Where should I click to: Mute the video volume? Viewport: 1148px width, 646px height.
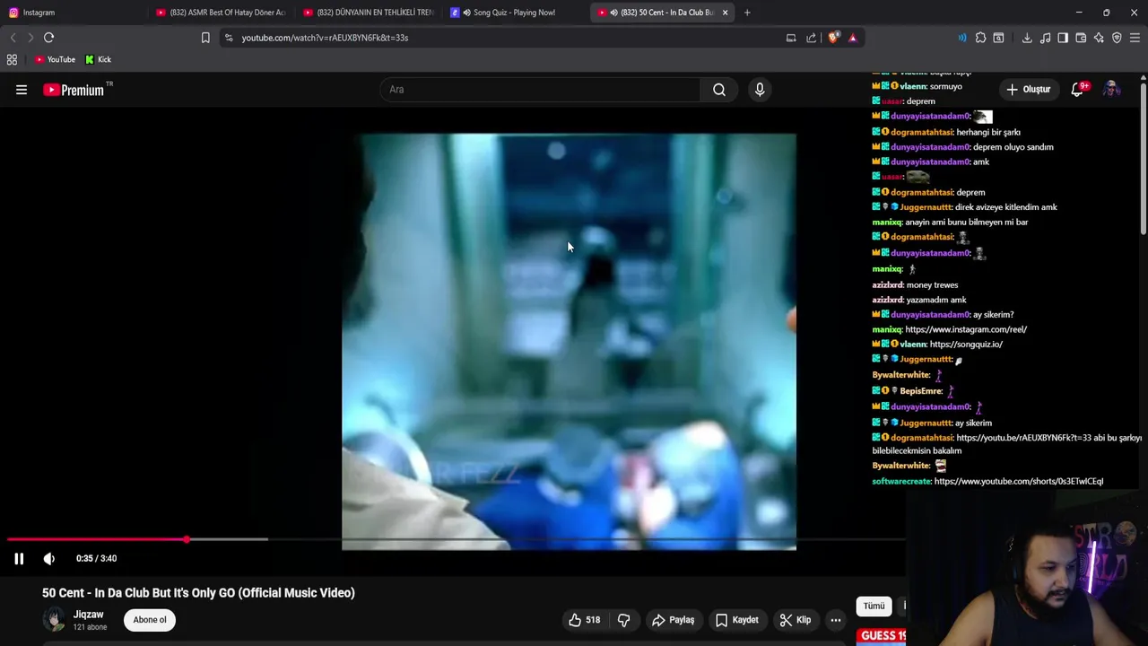[x=49, y=558]
